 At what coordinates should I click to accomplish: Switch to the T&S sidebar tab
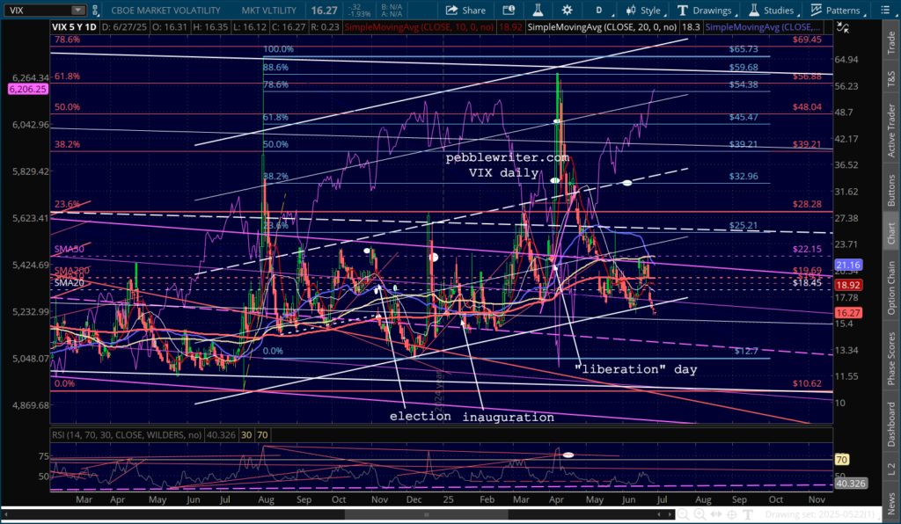[891, 79]
